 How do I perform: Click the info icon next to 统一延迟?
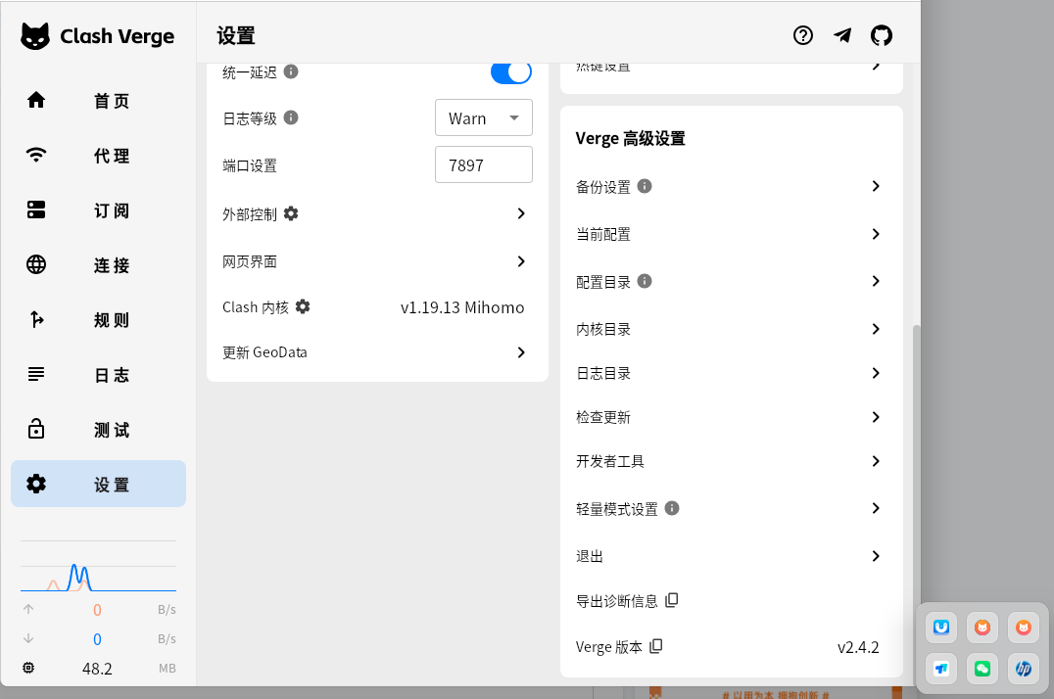tap(291, 71)
